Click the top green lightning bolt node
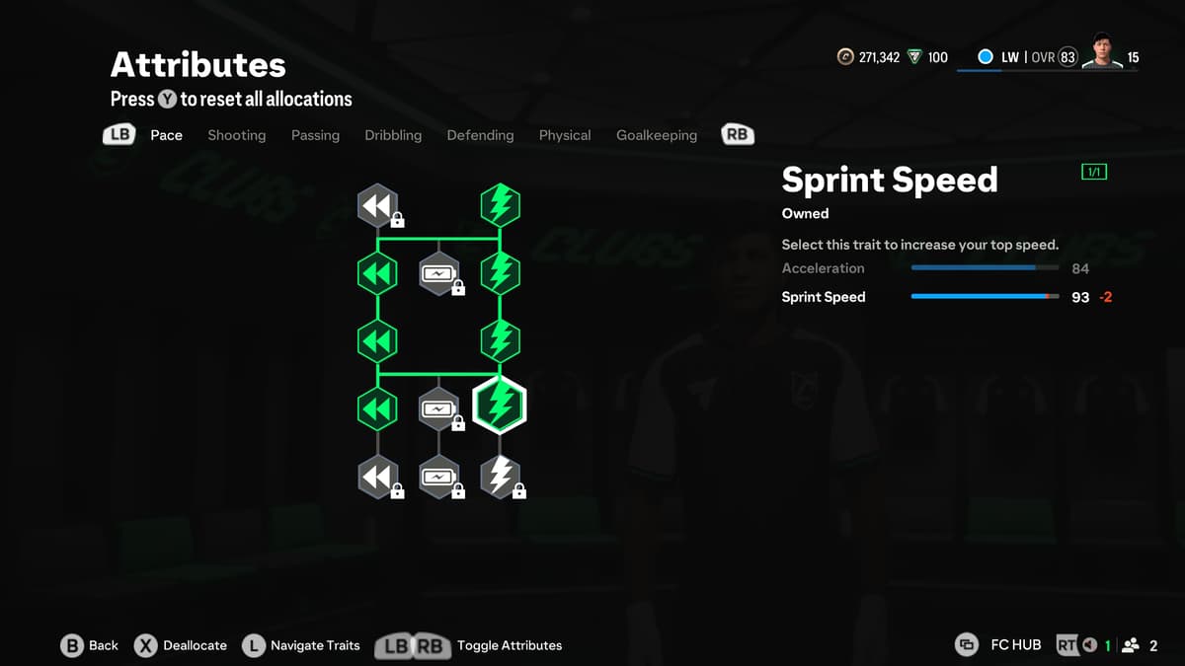Viewport: 1185px width, 666px height. coord(500,205)
